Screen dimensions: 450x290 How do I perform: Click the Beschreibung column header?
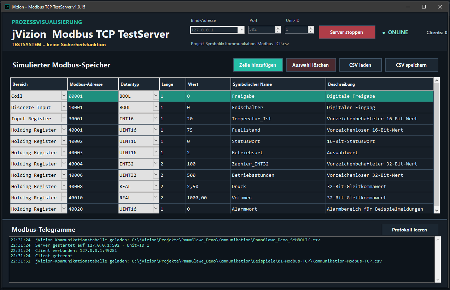coord(380,84)
